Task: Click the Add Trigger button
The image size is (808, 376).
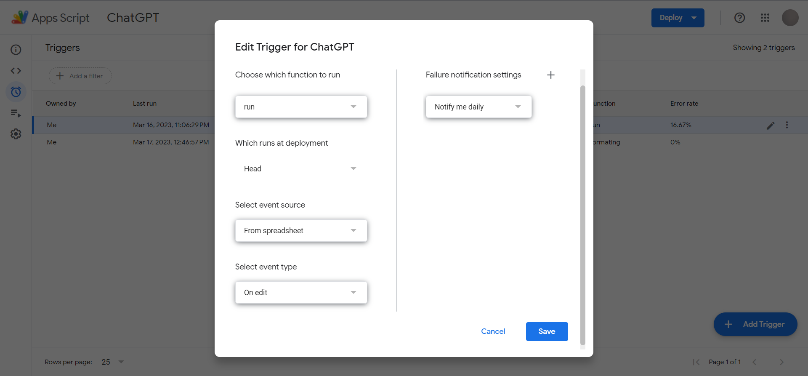Action: point(755,324)
